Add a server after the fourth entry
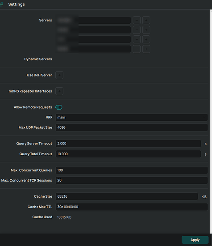 (x=146, y=49)
